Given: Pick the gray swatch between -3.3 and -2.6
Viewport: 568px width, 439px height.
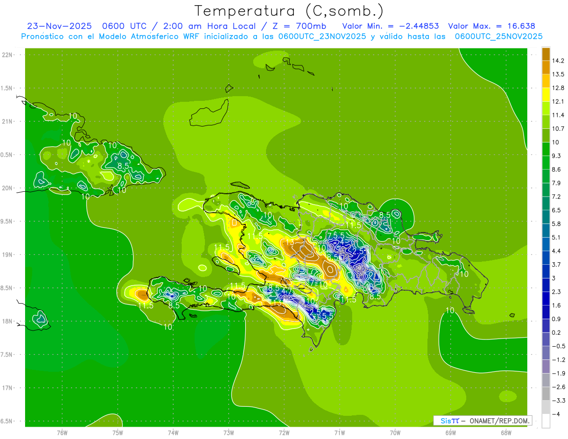Looking at the screenshot, I should click(546, 393).
